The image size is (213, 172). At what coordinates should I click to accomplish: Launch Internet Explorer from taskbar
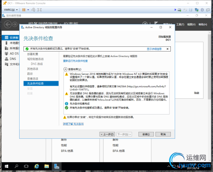(37, 166)
